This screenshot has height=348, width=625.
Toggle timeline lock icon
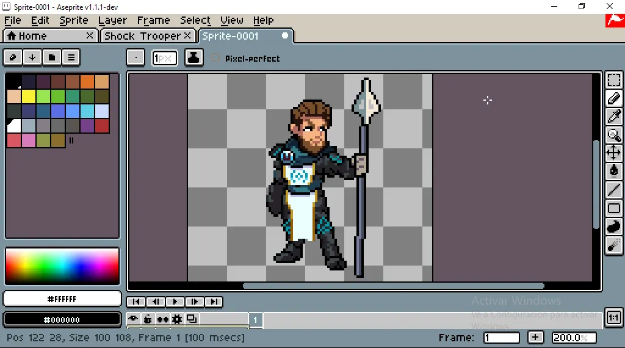(x=148, y=319)
